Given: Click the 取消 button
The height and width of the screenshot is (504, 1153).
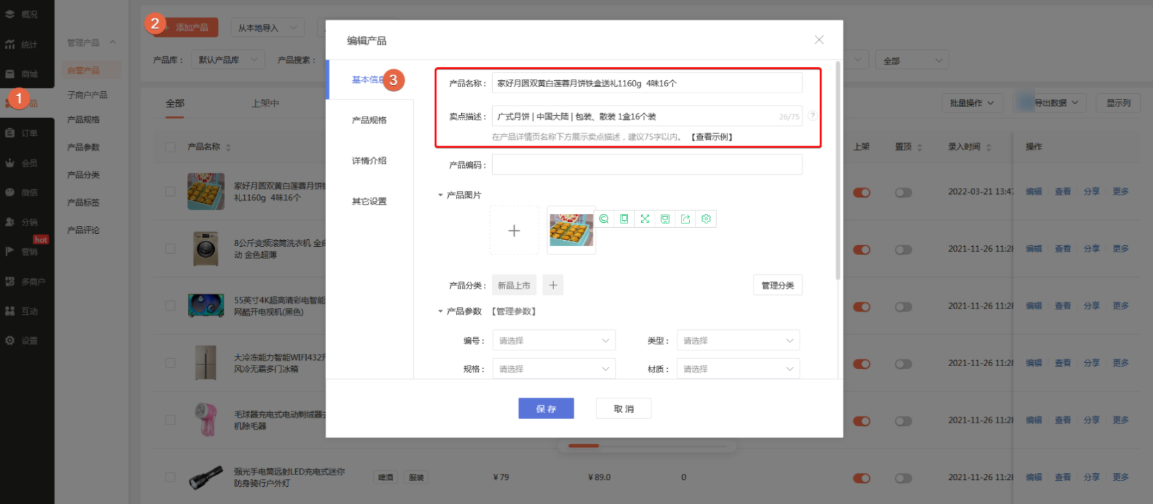Looking at the screenshot, I should pos(624,409).
